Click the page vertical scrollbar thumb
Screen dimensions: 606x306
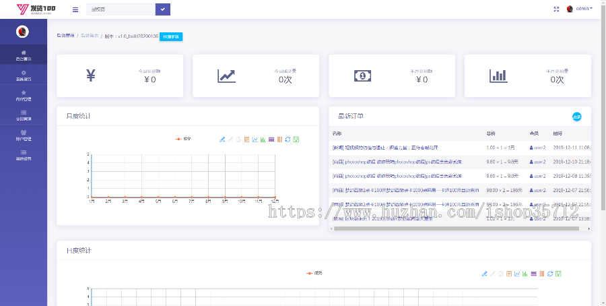coord(603,109)
